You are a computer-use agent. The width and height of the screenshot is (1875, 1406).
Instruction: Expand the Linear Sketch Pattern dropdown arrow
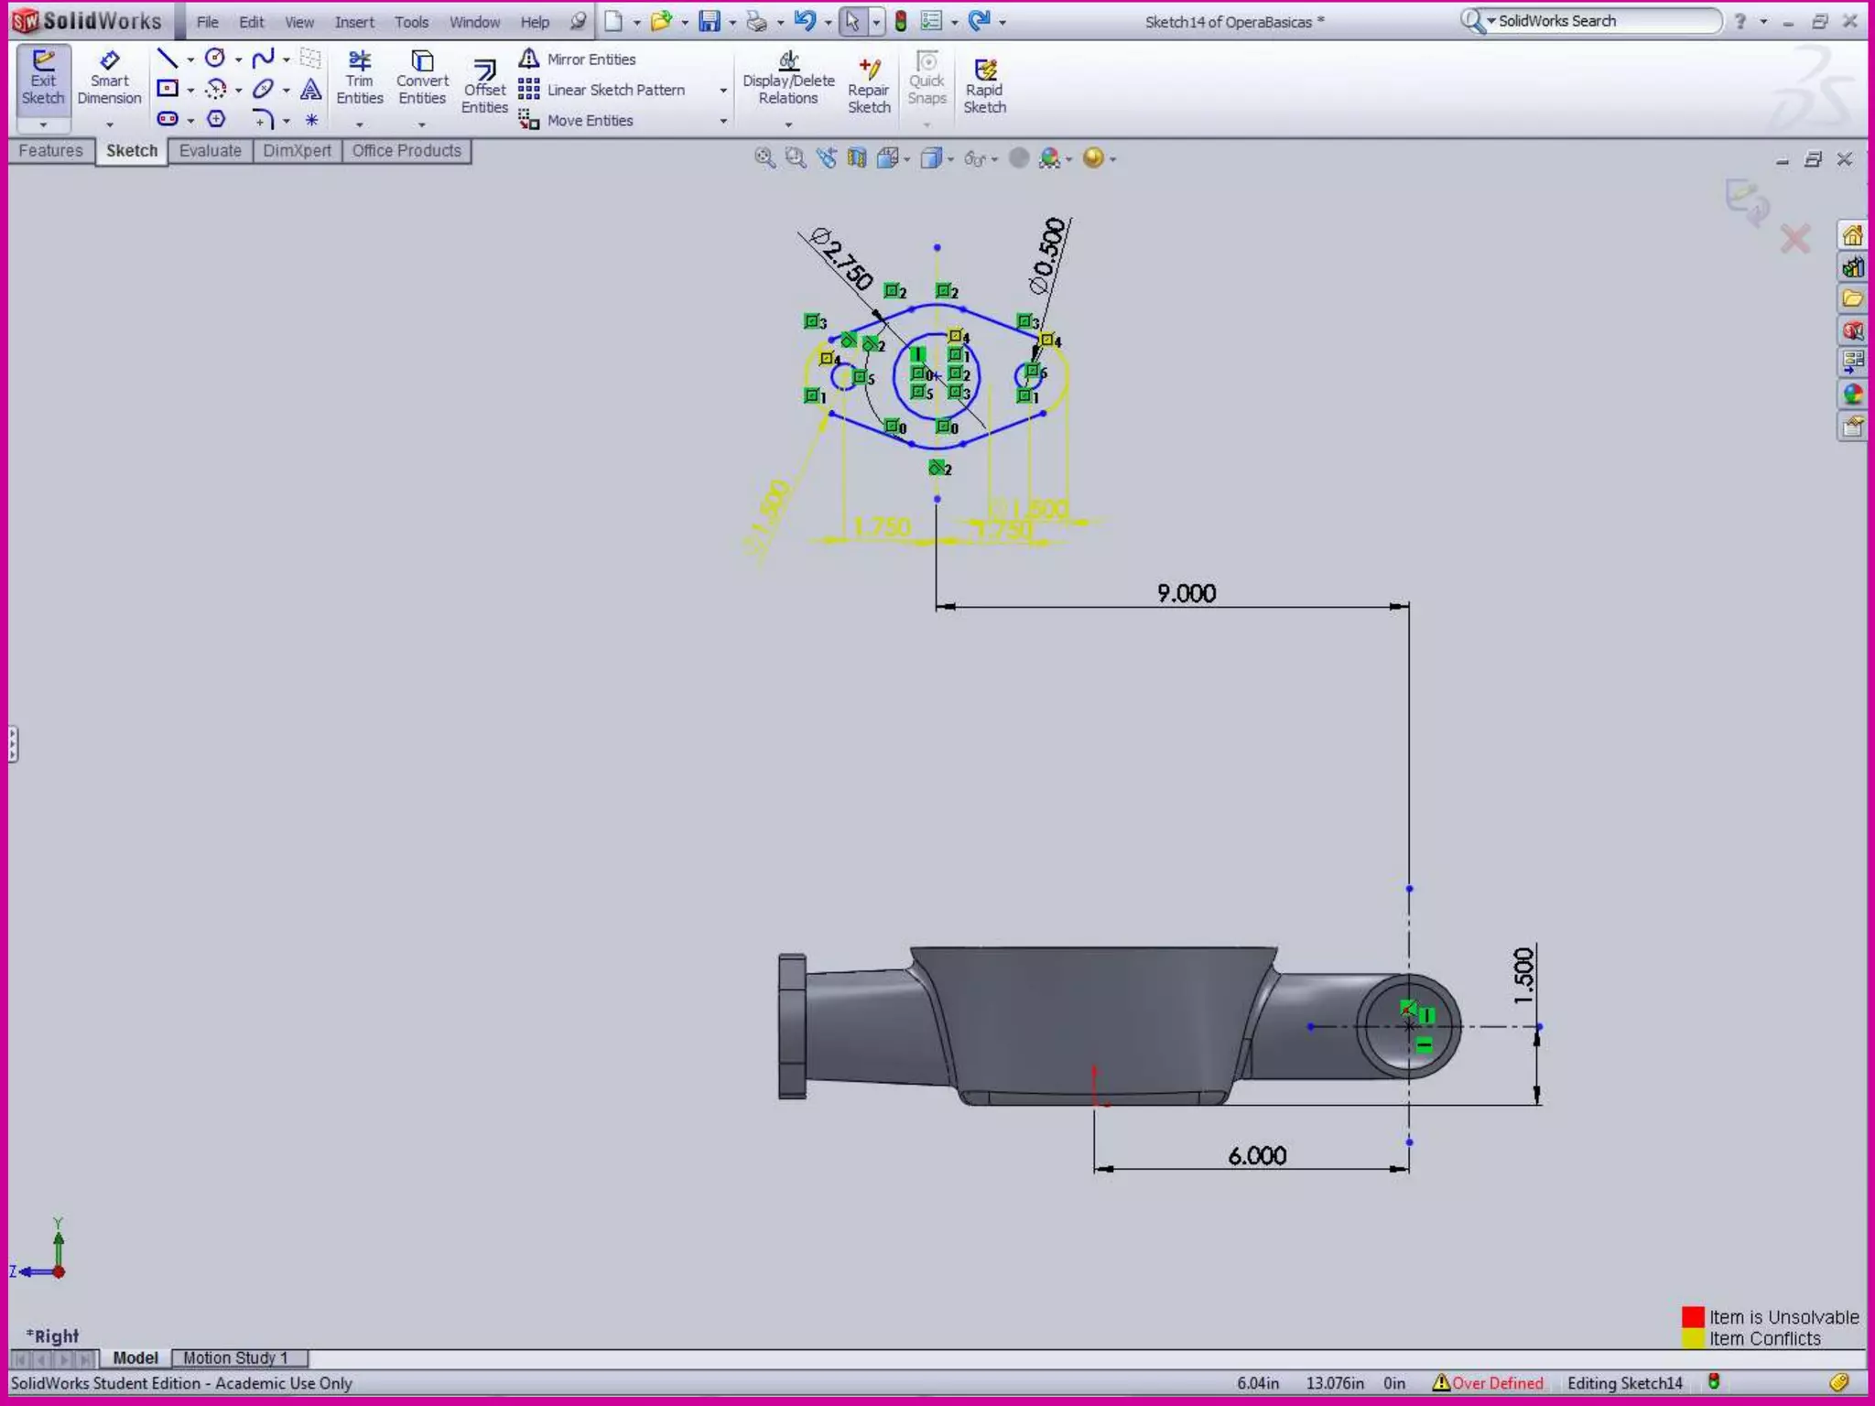[x=723, y=91]
